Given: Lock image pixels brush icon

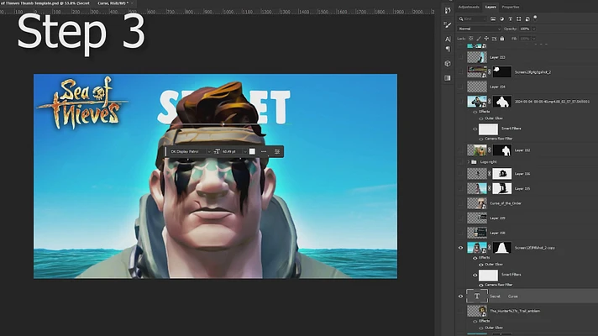Looking at the screenshot, I should (479, 39).
